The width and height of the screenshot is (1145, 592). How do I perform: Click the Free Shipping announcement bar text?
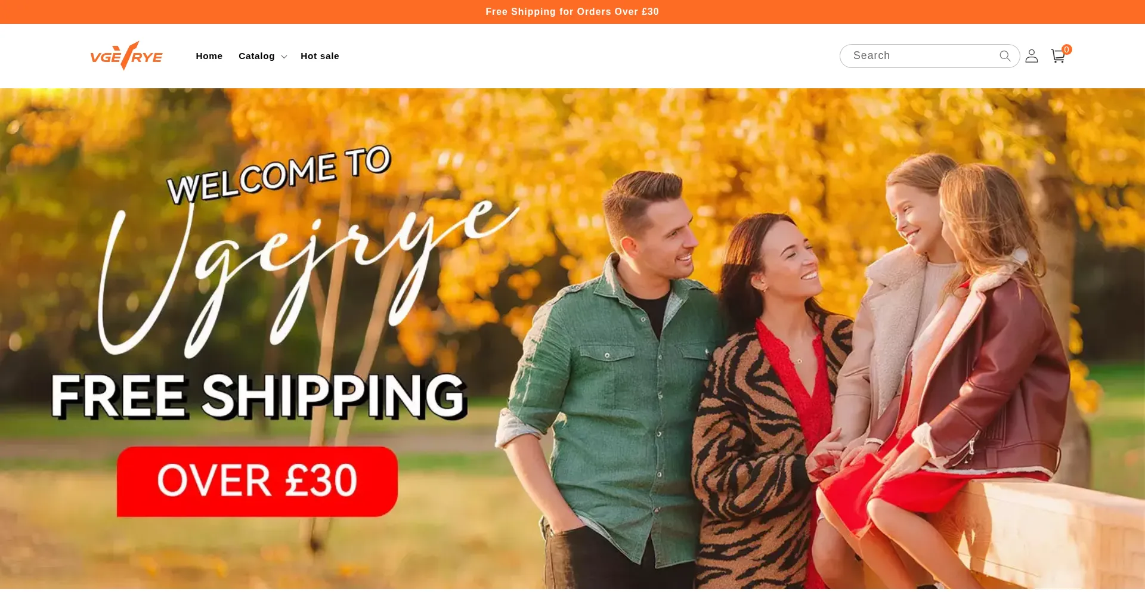pyautogui.click(x=572, y=12)
